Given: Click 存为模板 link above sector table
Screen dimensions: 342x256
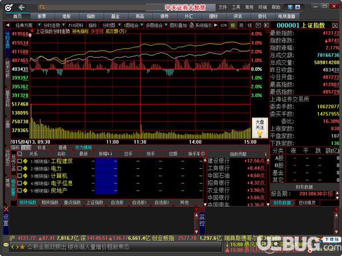Looking at the screenshot, I should pyautogui.click(x=83, y=148).
